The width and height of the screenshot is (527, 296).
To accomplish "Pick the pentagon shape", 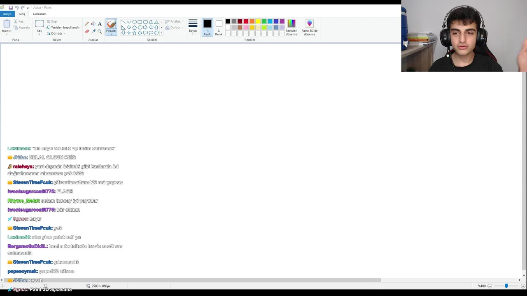I will (134, 28).
